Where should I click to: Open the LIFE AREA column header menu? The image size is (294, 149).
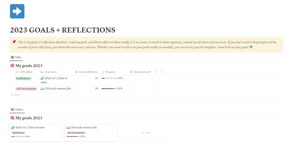26,72
